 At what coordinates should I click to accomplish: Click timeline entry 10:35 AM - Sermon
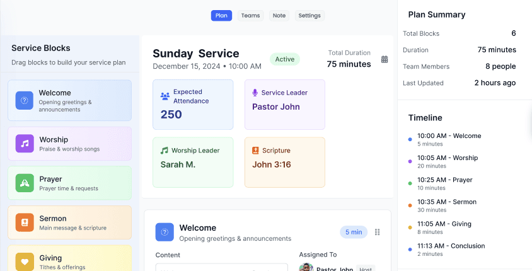click(447, 202)
